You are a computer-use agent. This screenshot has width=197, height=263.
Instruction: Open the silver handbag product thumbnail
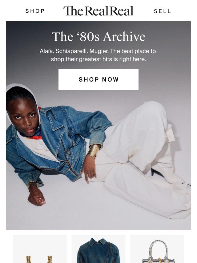click(x=157, y=249)
